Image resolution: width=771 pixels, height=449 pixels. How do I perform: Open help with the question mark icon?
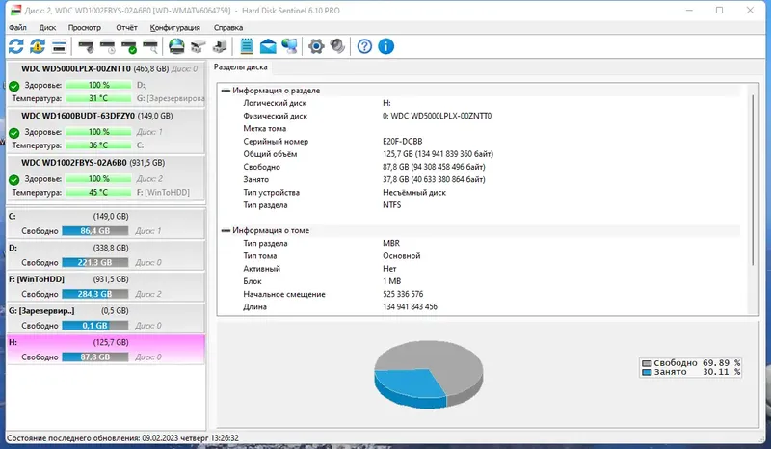pyautogui.click(x=364, y=46)
